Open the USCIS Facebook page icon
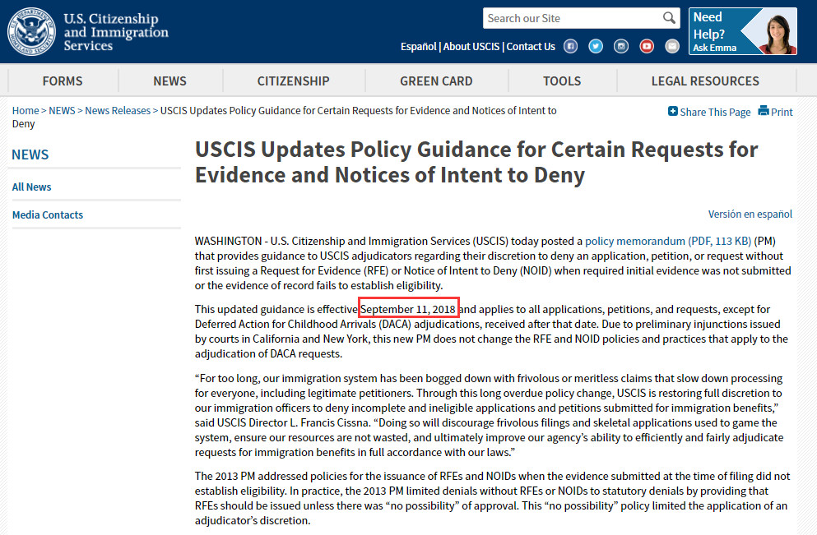The width and height of the screenshot is (817, 535). click(x=570, y=47)
